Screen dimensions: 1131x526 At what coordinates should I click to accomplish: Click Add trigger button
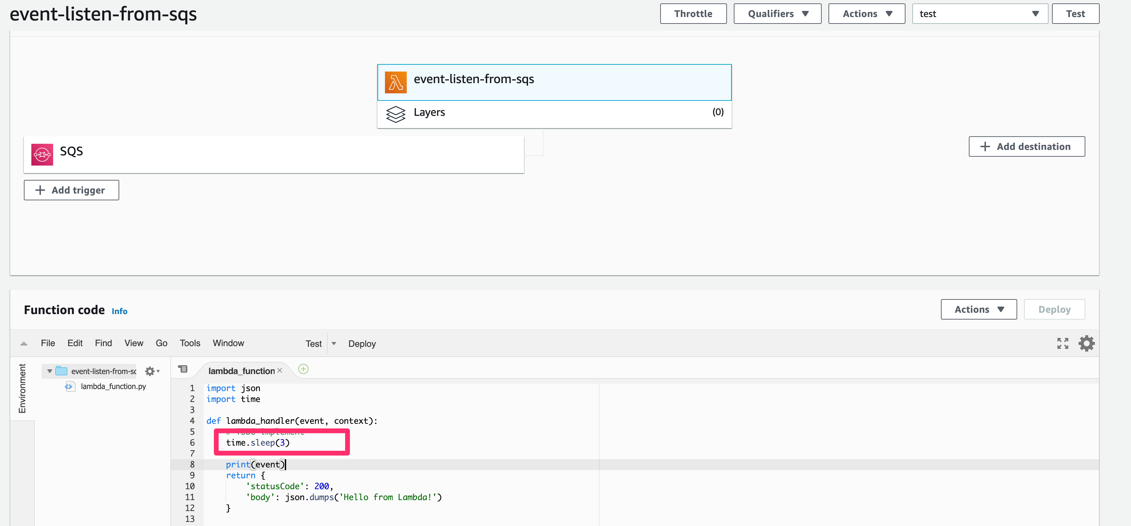(x=71, y=190)
